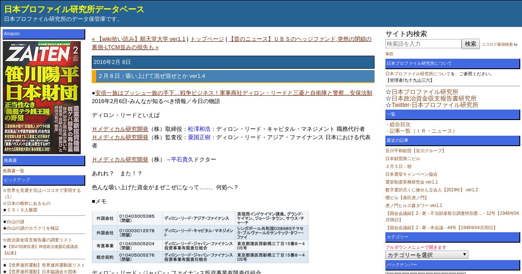Click the 2016年2月 8日 date header

coord(233,62)
